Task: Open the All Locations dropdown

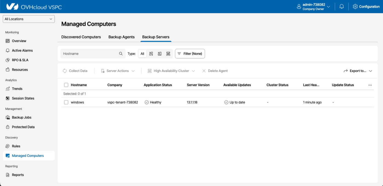Action: tap(29, 19)
